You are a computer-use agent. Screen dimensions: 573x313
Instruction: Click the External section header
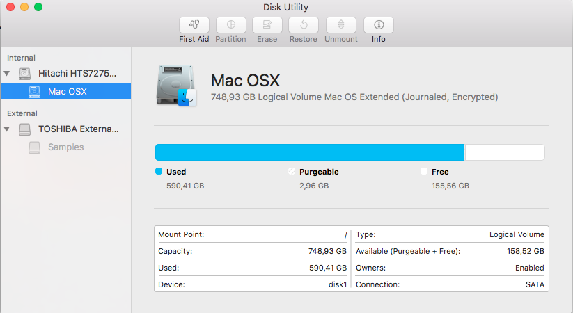coord(22,113)
